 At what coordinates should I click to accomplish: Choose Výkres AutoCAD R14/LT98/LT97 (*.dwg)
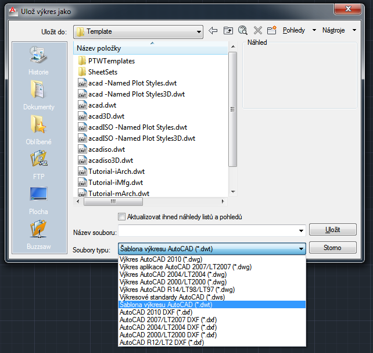pos(211,290)
